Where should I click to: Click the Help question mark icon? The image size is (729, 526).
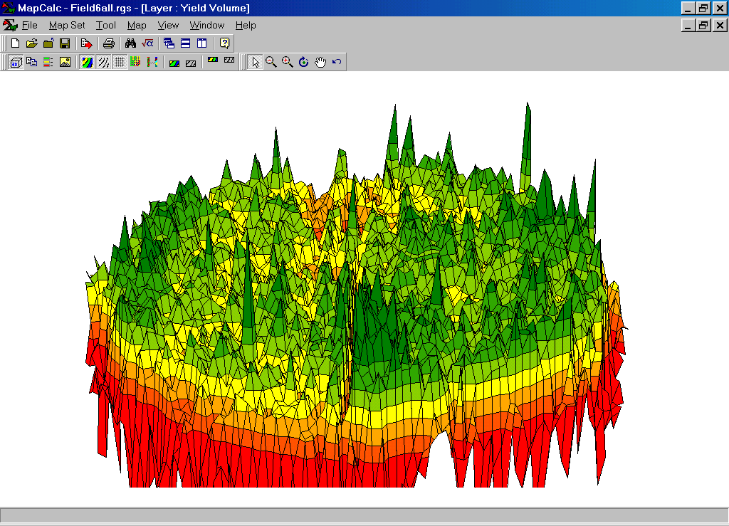tap(224, 43)
